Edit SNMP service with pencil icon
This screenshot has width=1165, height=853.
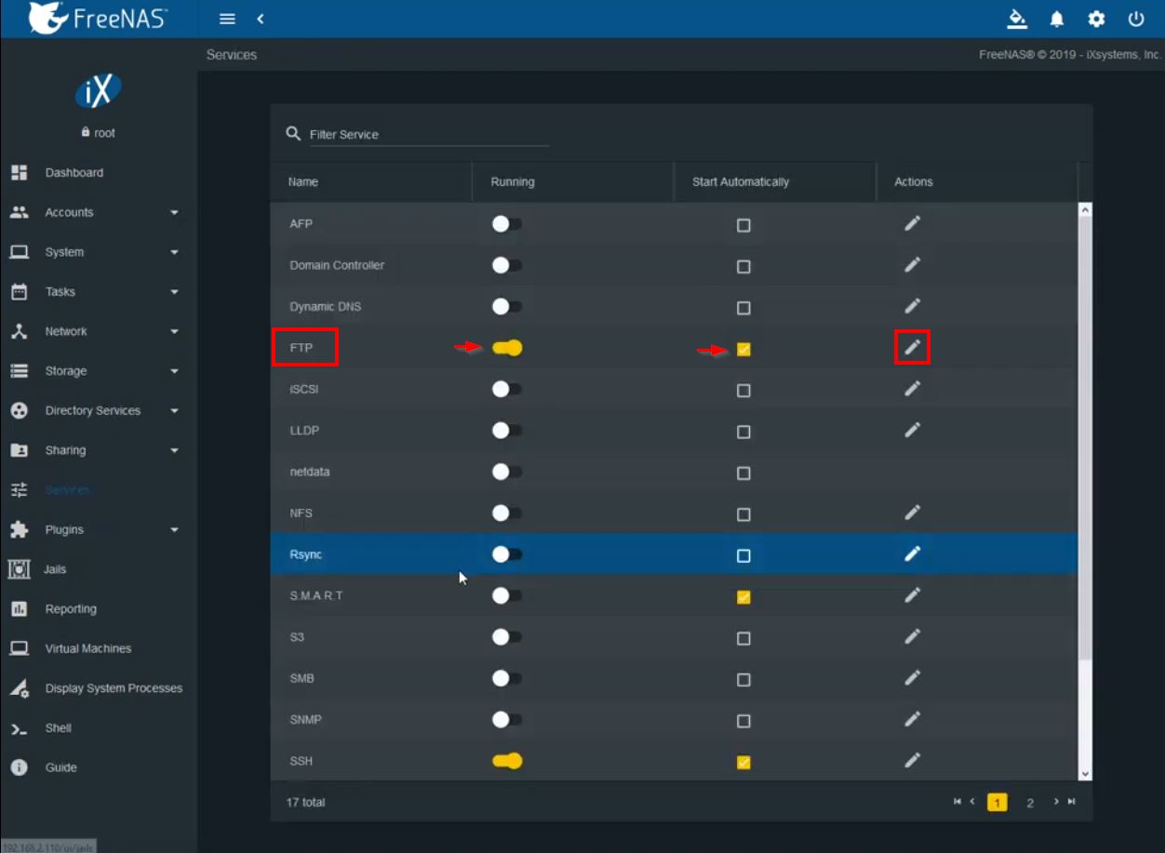[x=913, y=719]
